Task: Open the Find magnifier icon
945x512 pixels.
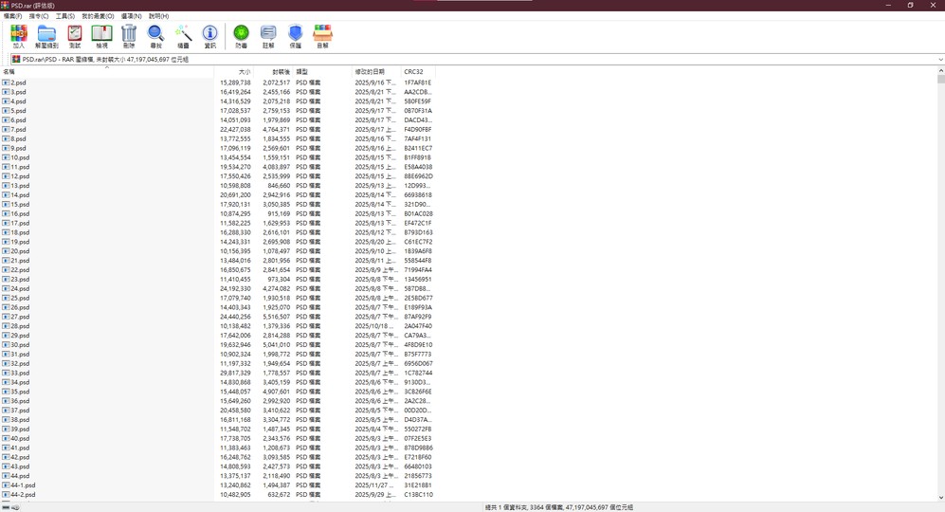Action: (155, 32)
